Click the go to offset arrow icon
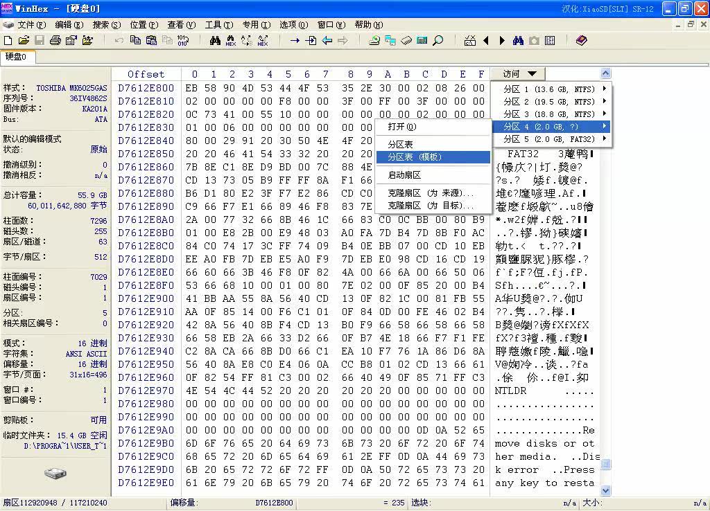The width and height of the screenshot is (710, 511). point(295,41)
